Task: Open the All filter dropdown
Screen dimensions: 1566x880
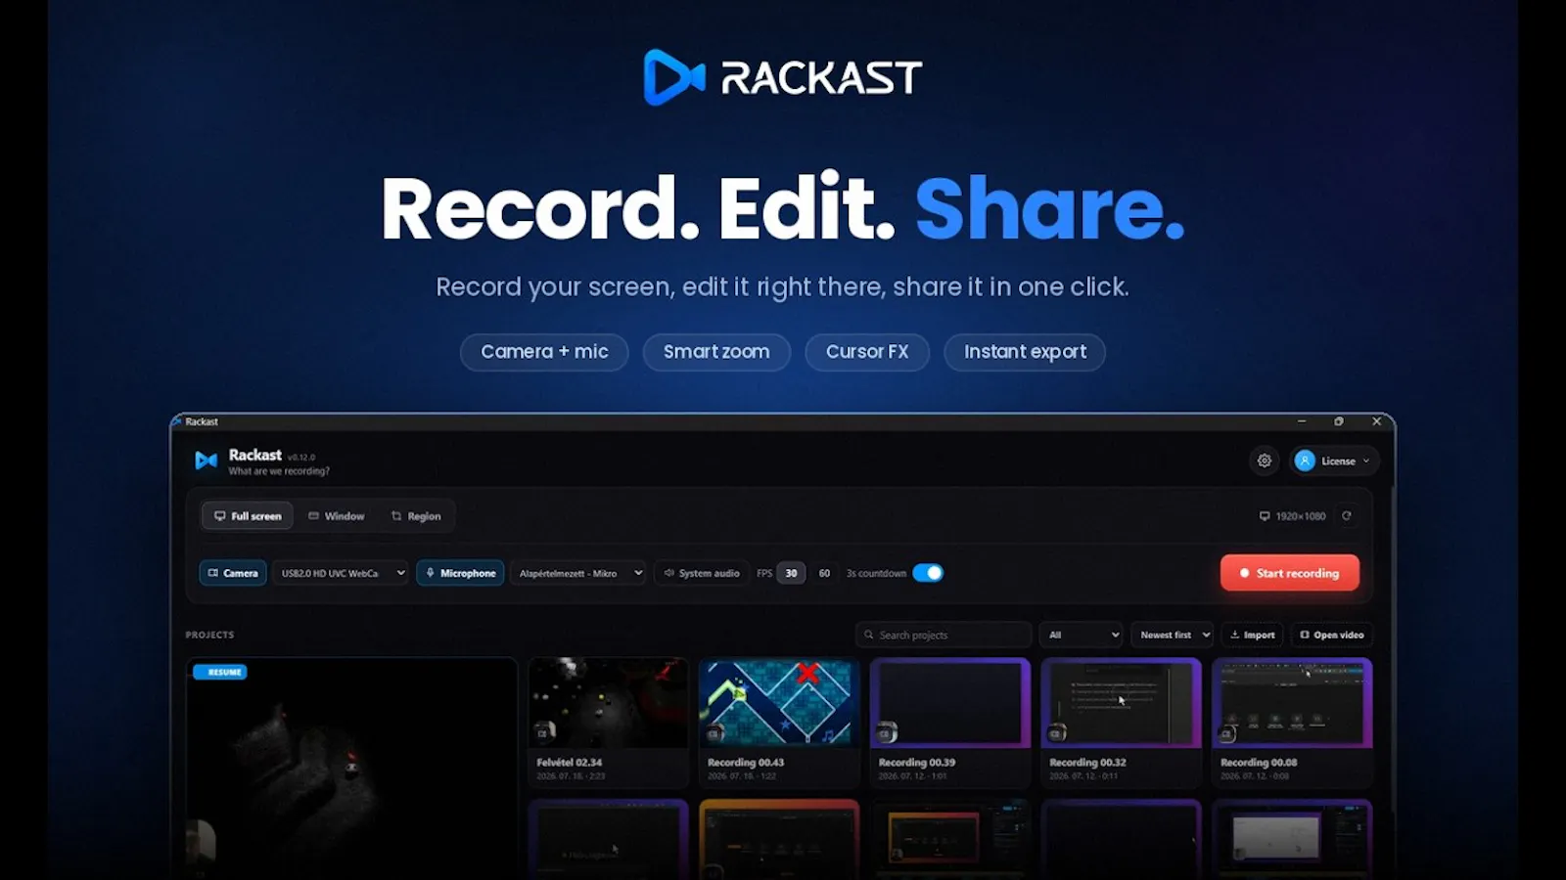Action: [x=1081, y=635]
